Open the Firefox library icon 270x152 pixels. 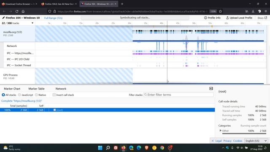pyautogui.click(x=247, y=11)
